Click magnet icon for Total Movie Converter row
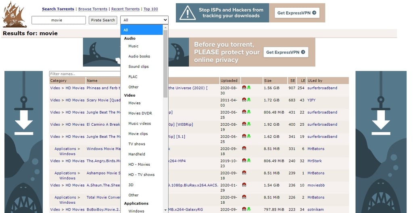This screenshot has height=213, width=413. pos(244,197)
